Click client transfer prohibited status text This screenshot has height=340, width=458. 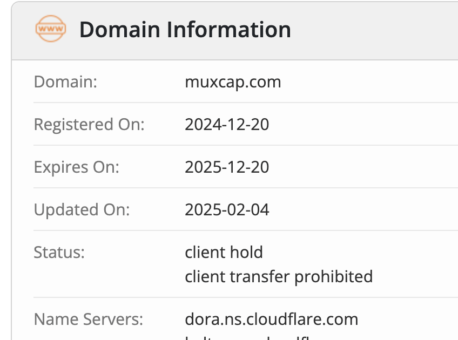279,277
